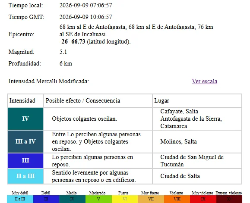Click the Intensidad Mercalli Modificada heading
Viewport: 250px width, 203px height.
49,81
